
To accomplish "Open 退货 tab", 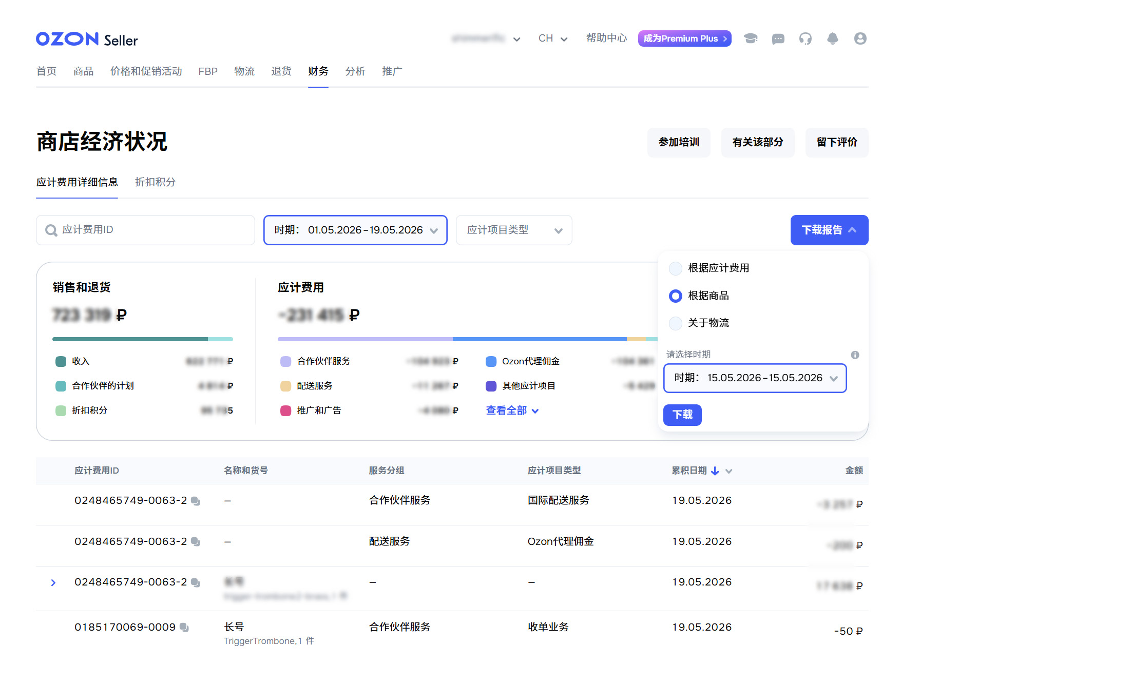I will pyautogui.click(x=281, y=71).
